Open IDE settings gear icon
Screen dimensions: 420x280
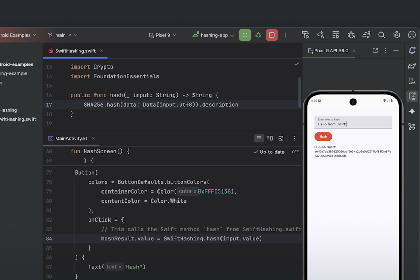[x=397, y=35]
